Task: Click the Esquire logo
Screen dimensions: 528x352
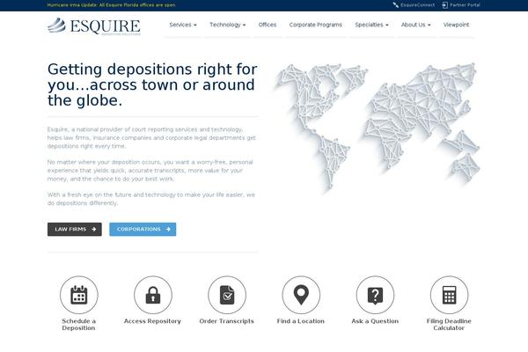Action: 94,26
